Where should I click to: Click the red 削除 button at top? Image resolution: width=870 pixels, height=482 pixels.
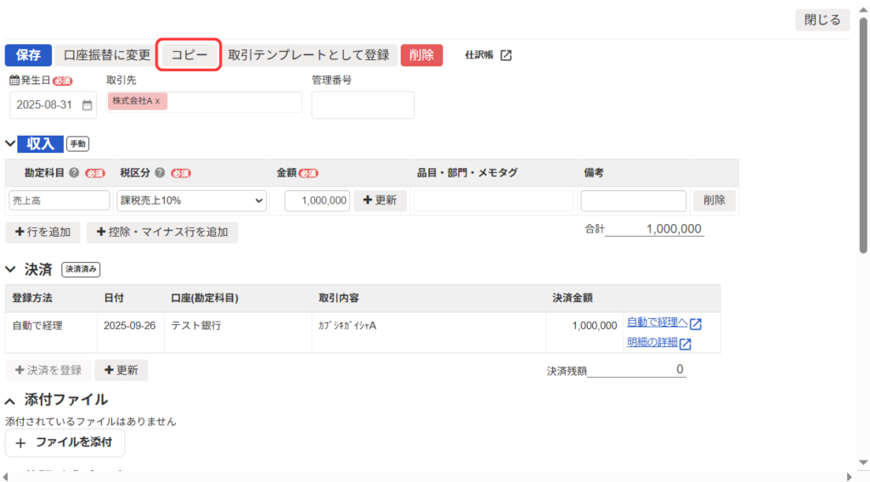pyautogui.click(x=421, y=55)
